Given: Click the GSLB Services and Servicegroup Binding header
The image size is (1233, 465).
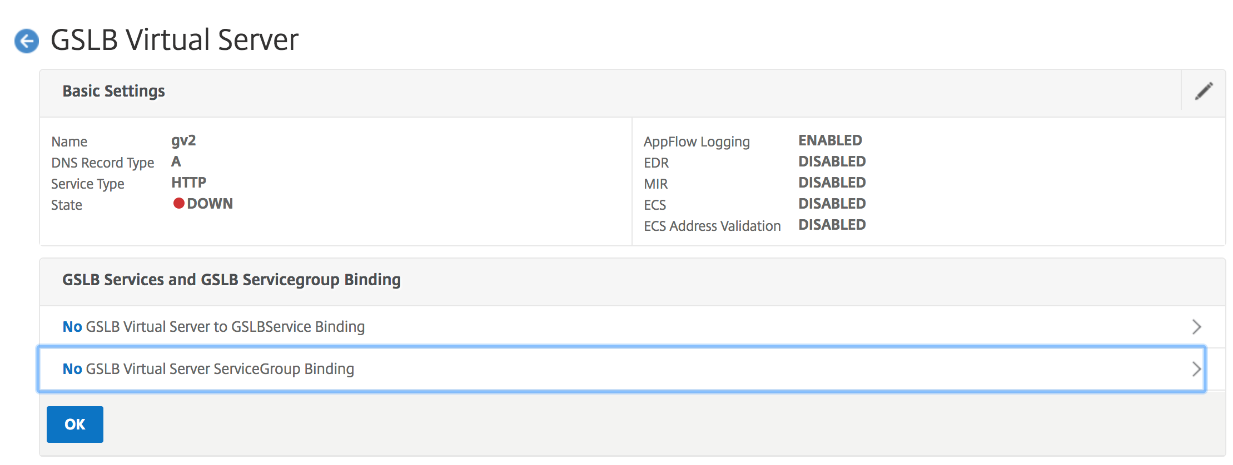Looking at the screenshot, I should [231, 280].
